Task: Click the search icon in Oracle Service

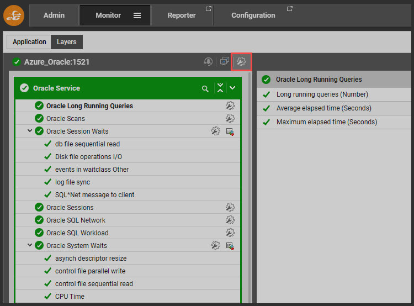Action: pyautogui.click(x=205, y=89)
